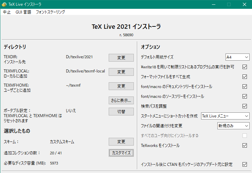
Task: Click the カスタムスキーム value
Action: (62, 142)
